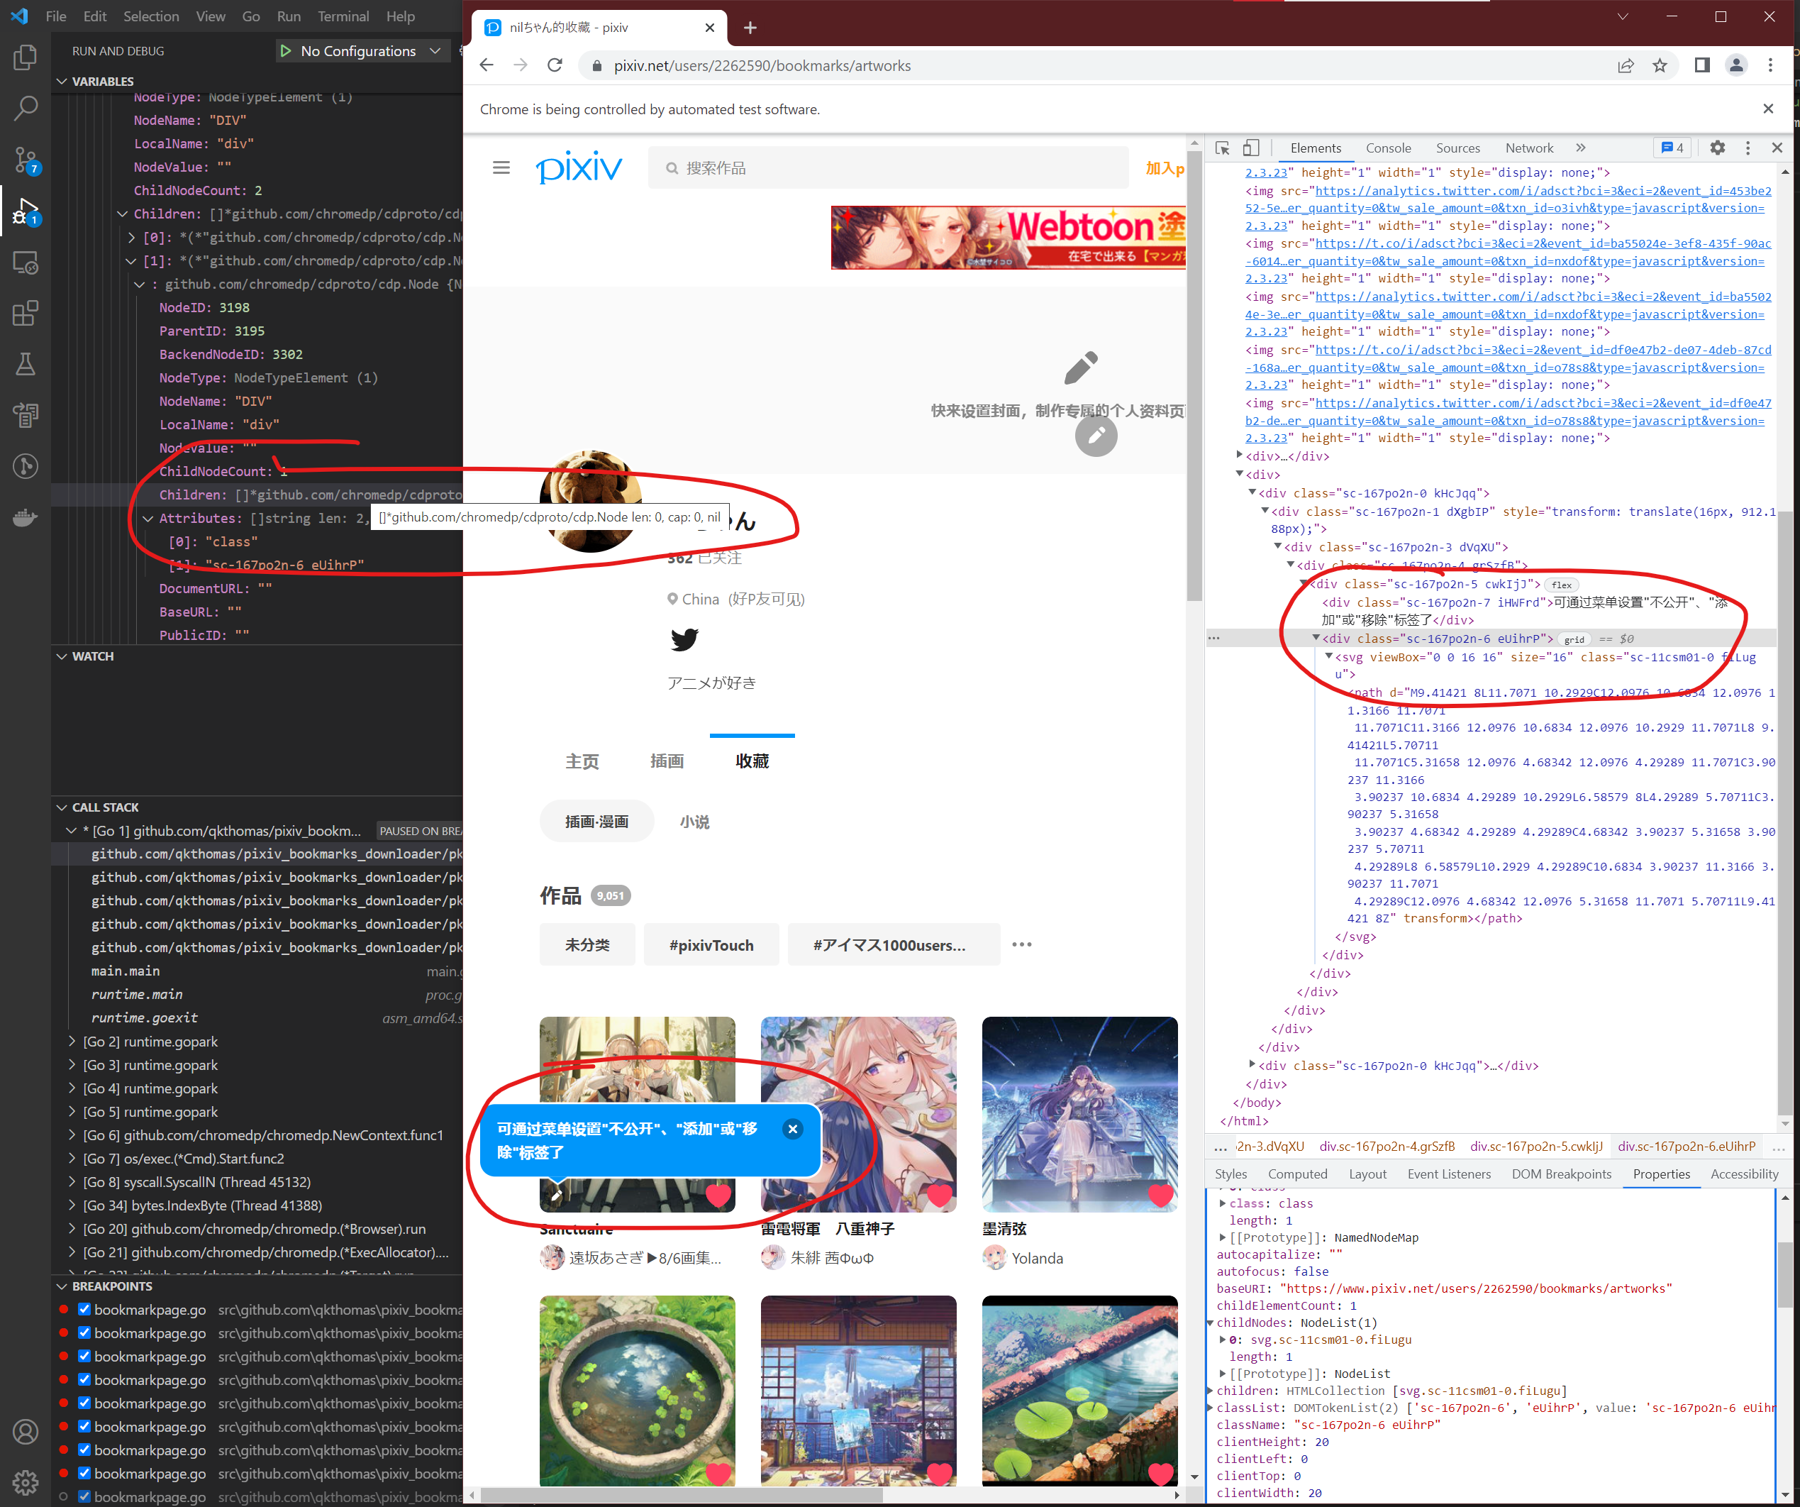The width and height of the screenshot is (1800, 1507).
Task: Open the Source Control view in VSCode
Action: [x=26, y=160]
